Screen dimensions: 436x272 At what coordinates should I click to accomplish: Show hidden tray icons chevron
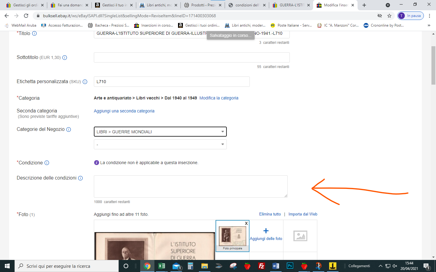click(381, 266)
